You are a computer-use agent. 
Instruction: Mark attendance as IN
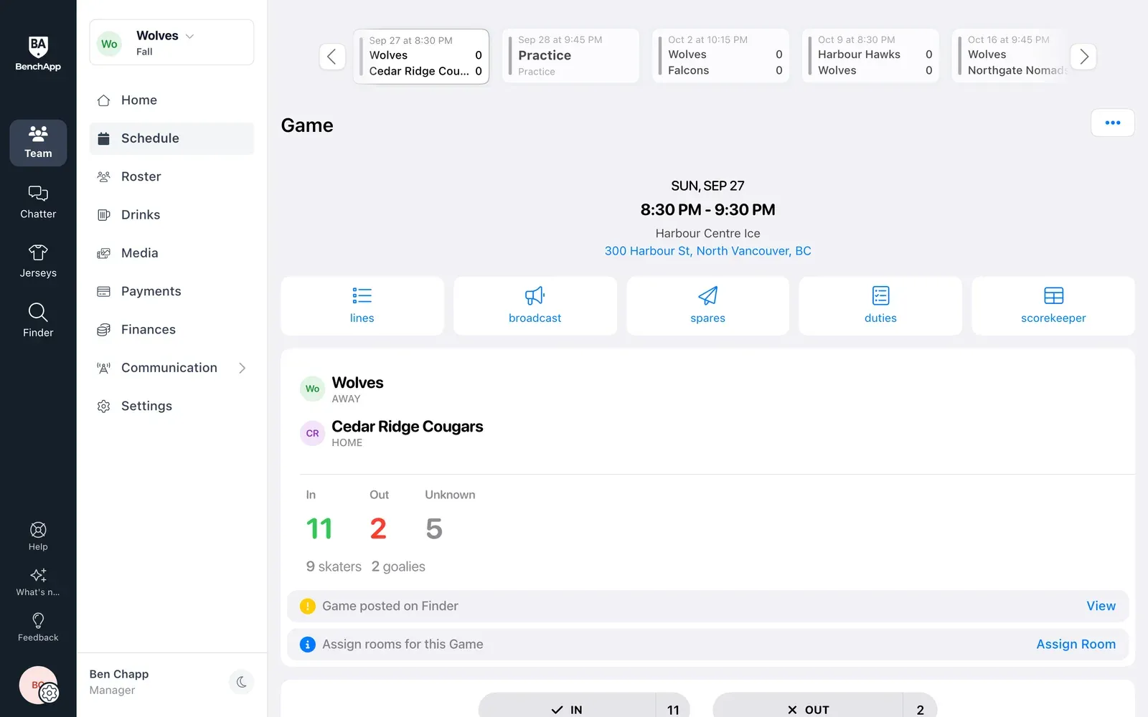[x=584, y=706]
